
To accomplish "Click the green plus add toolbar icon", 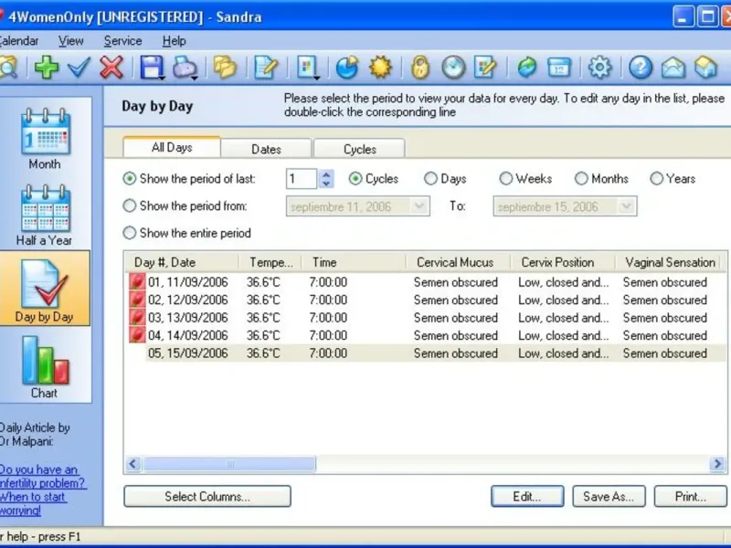I will pyautogui.click(x=47, y=68).
